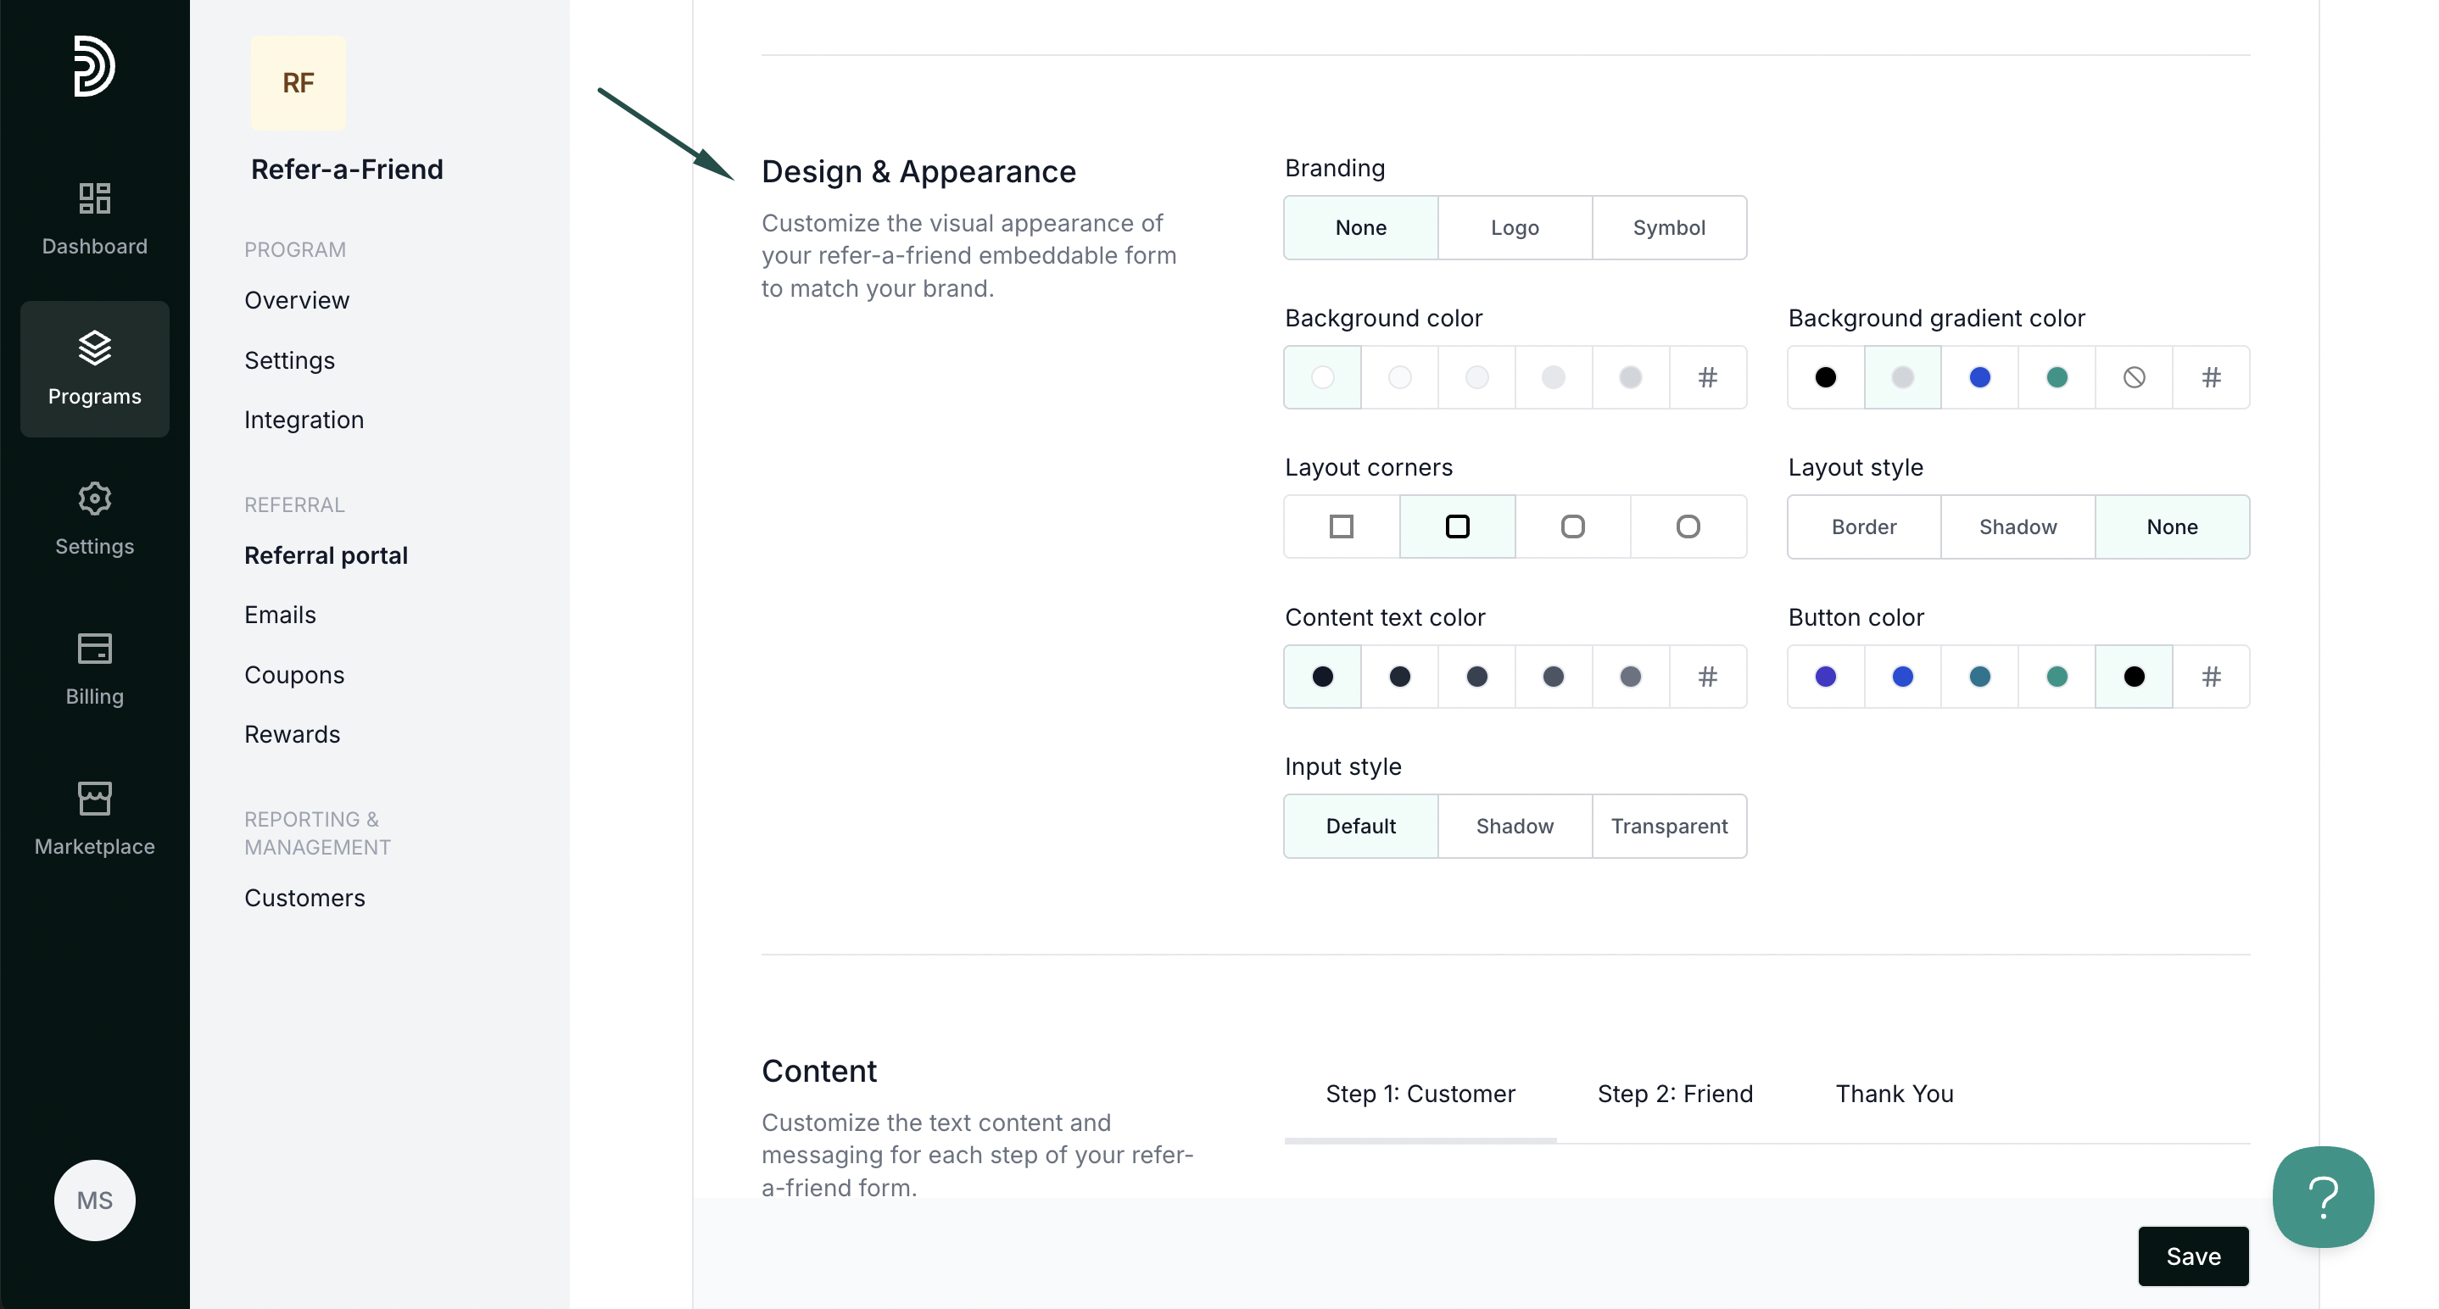Select no gradient (crossed circle) option

[2134, 377]
